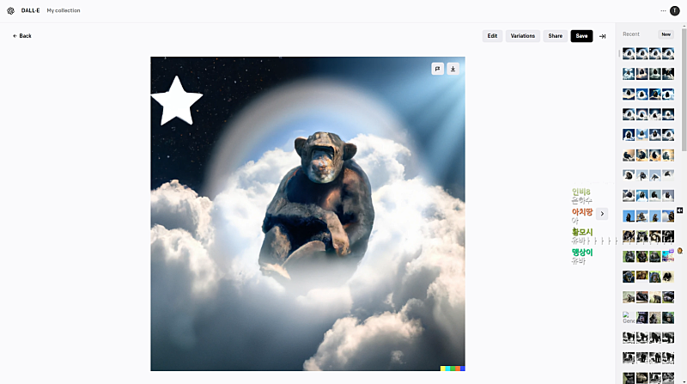Open My collection page
The image size is (687, 384).
point(64,10)
